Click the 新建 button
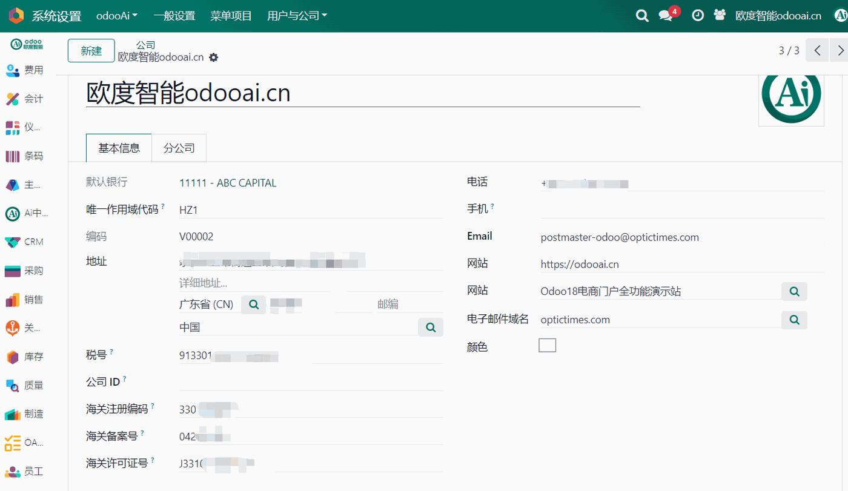848x491 pixels. [91, 50]
